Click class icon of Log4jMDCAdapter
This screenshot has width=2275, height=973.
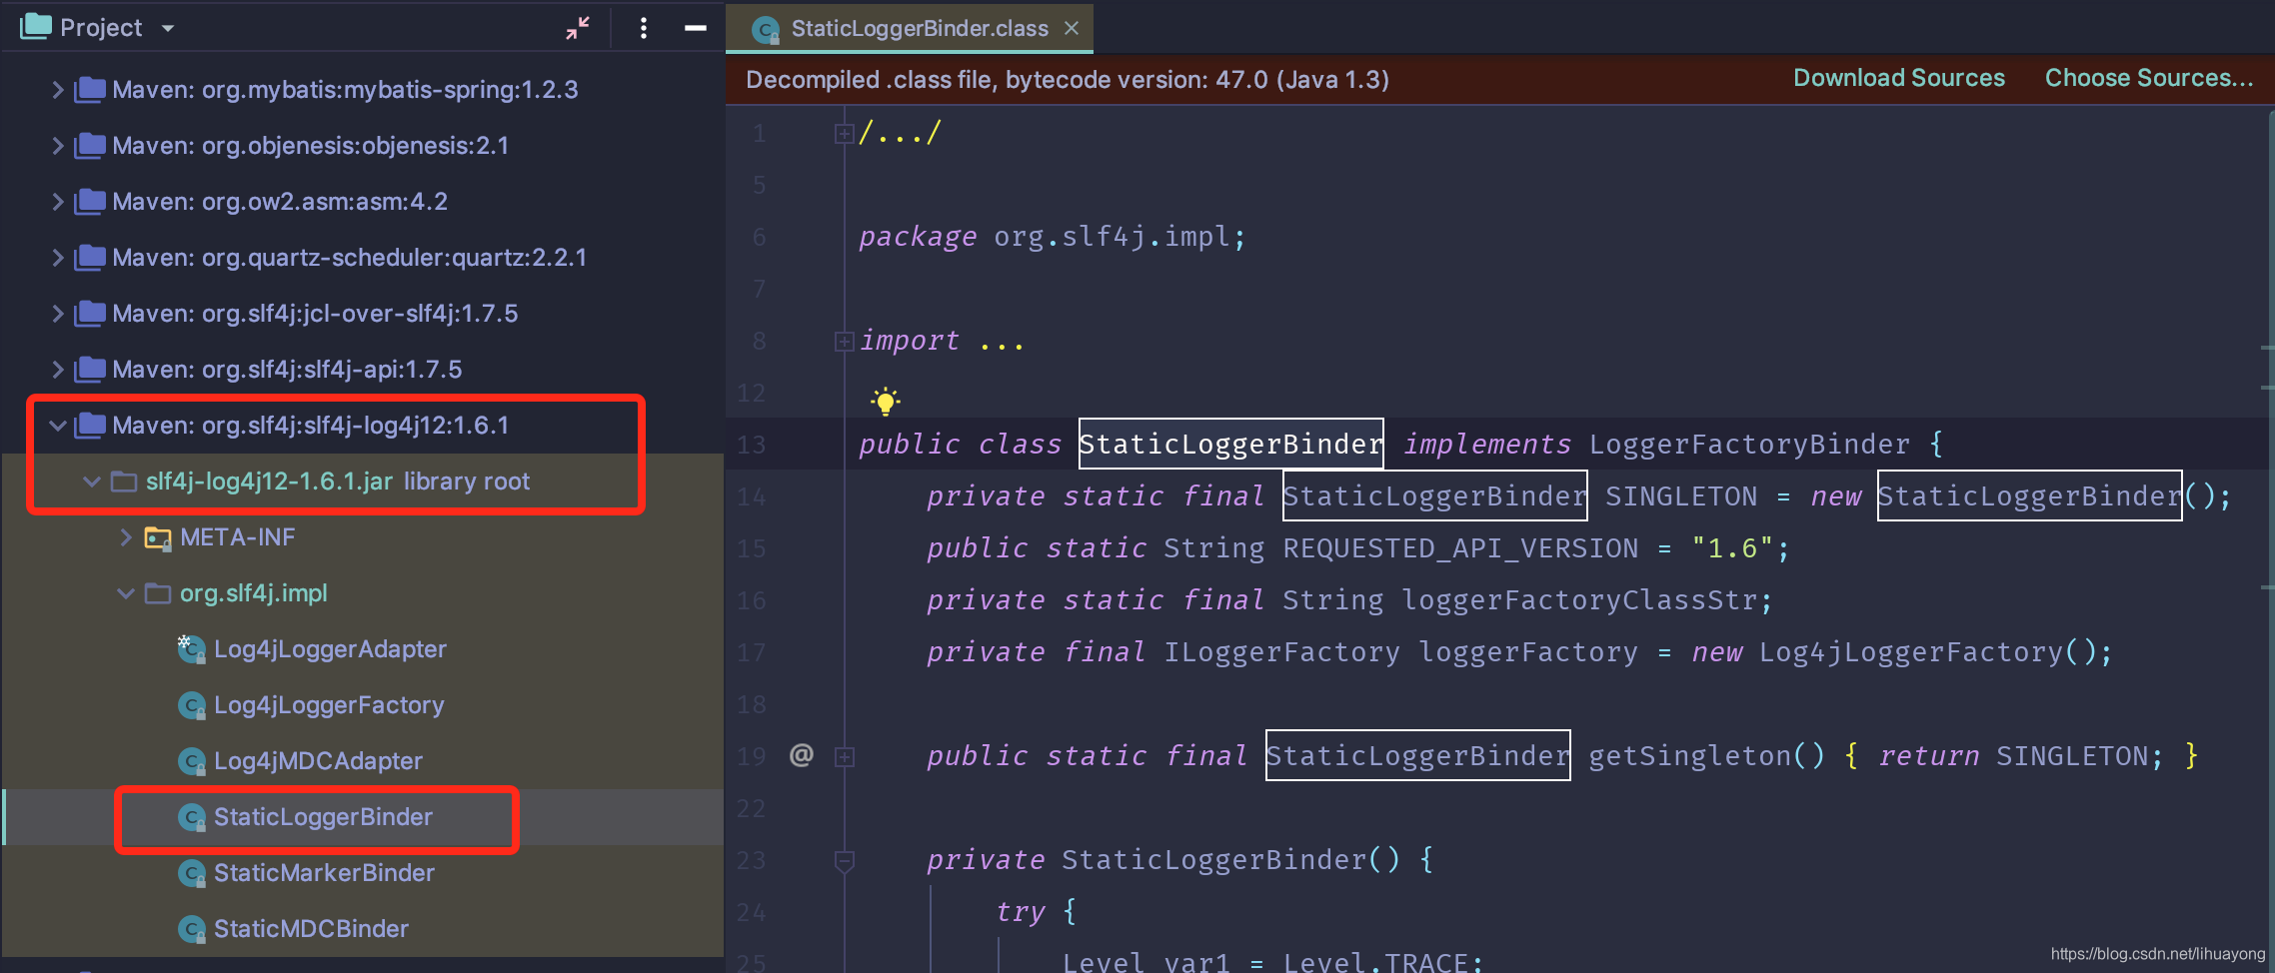click(192, 761)
